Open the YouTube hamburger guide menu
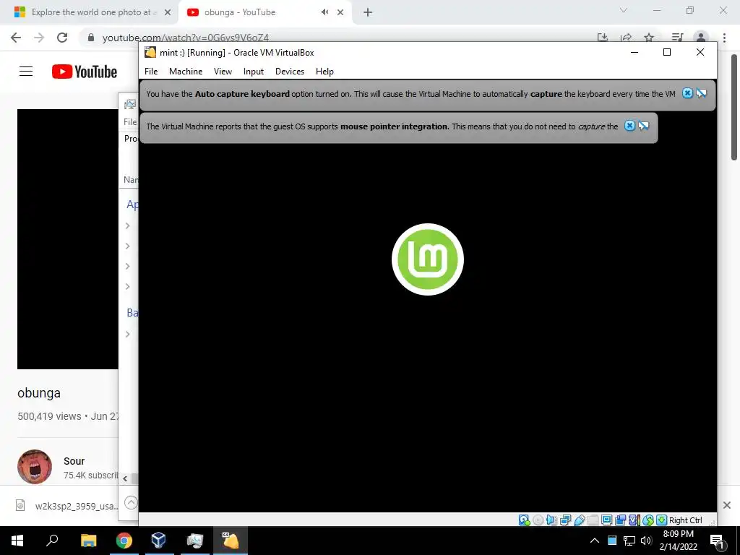The width and height of the screenshot is (740, 555). click(x=26, y=72)
